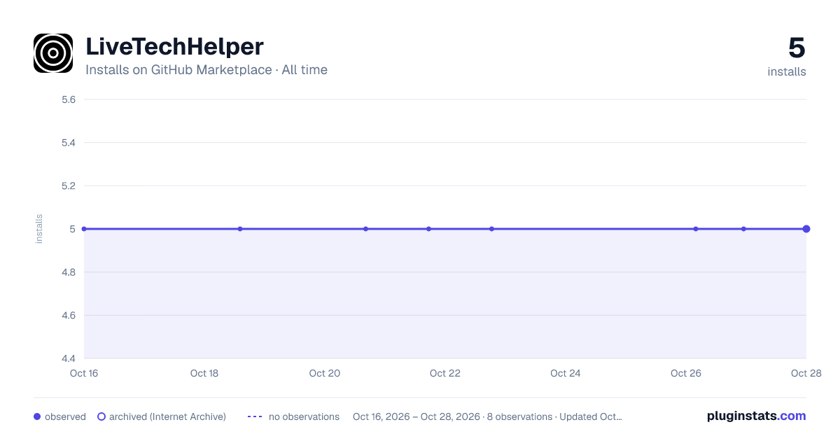
Task: Select the data point just before Oct 22
Action: (x=428, y=229)
